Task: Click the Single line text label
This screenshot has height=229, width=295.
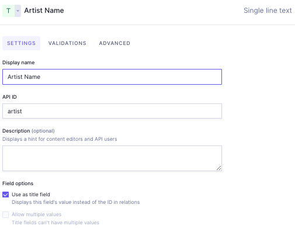Action: (268, 11)
